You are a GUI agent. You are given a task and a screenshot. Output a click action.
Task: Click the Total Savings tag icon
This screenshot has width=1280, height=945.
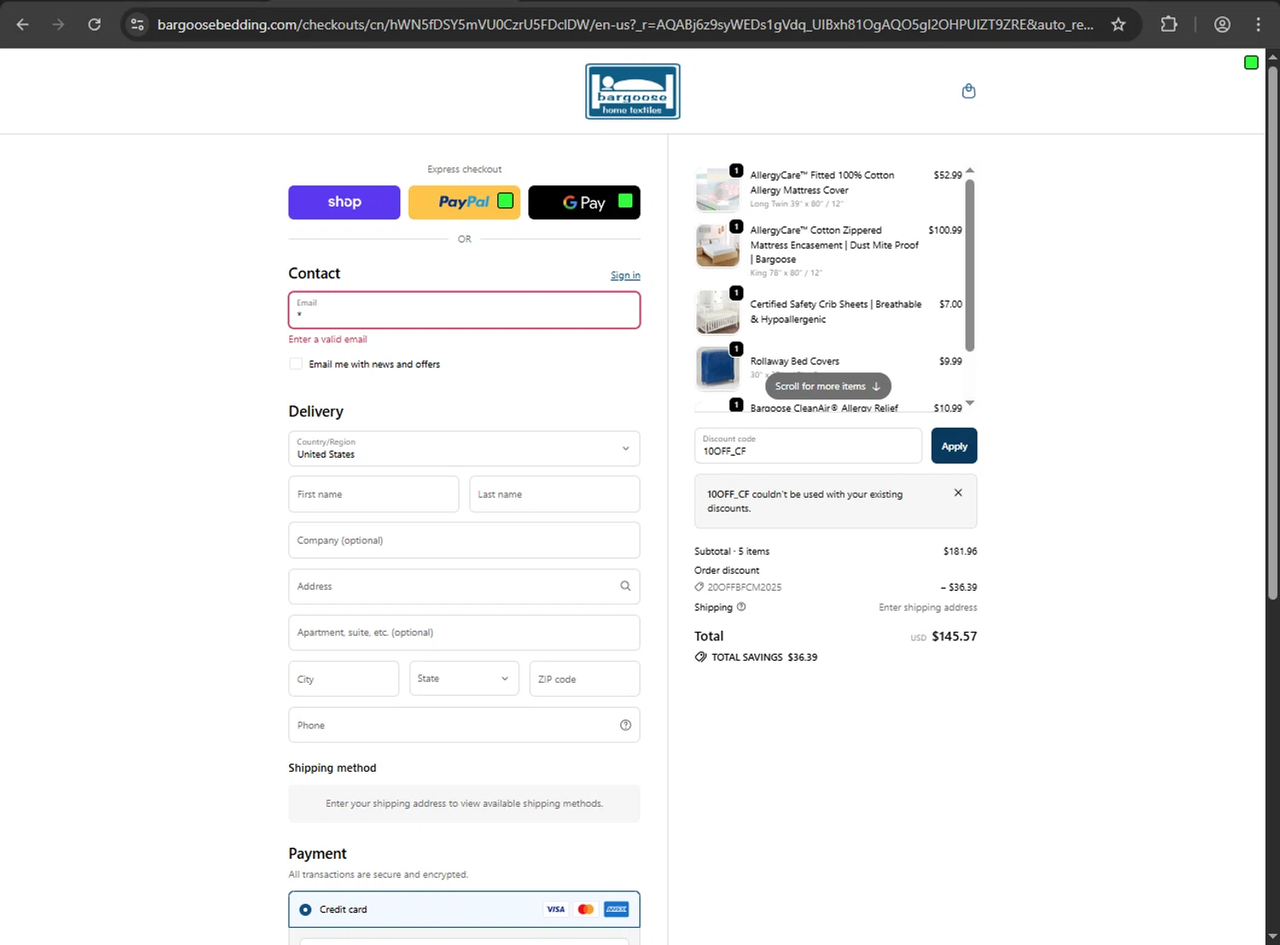tap(701, 657)
